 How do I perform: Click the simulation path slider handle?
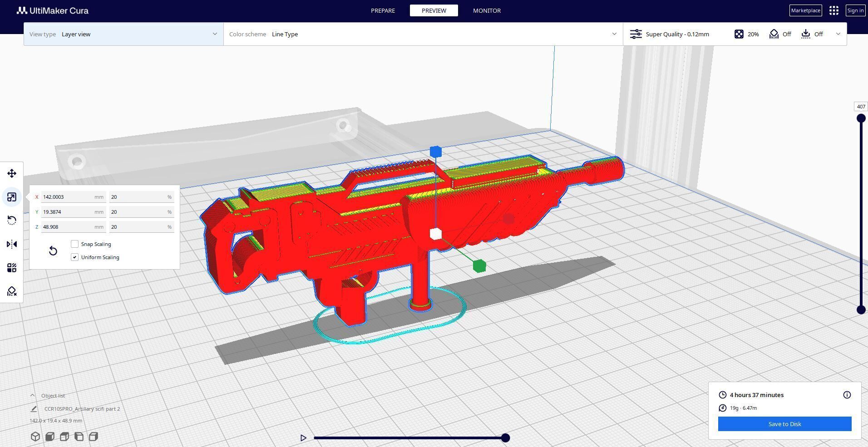click(x=505, y=438)
